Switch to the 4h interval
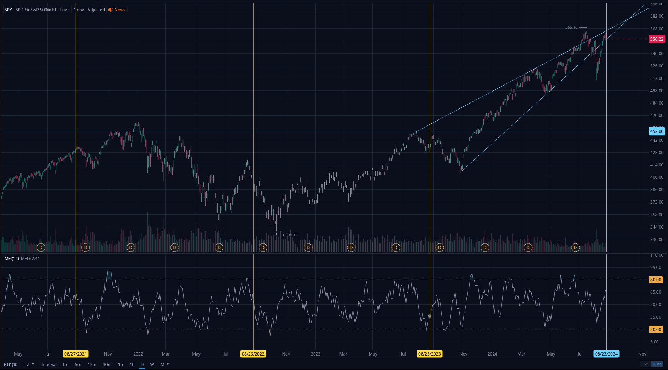This screenshot has height=370, width=668. (x=132, y=364)
